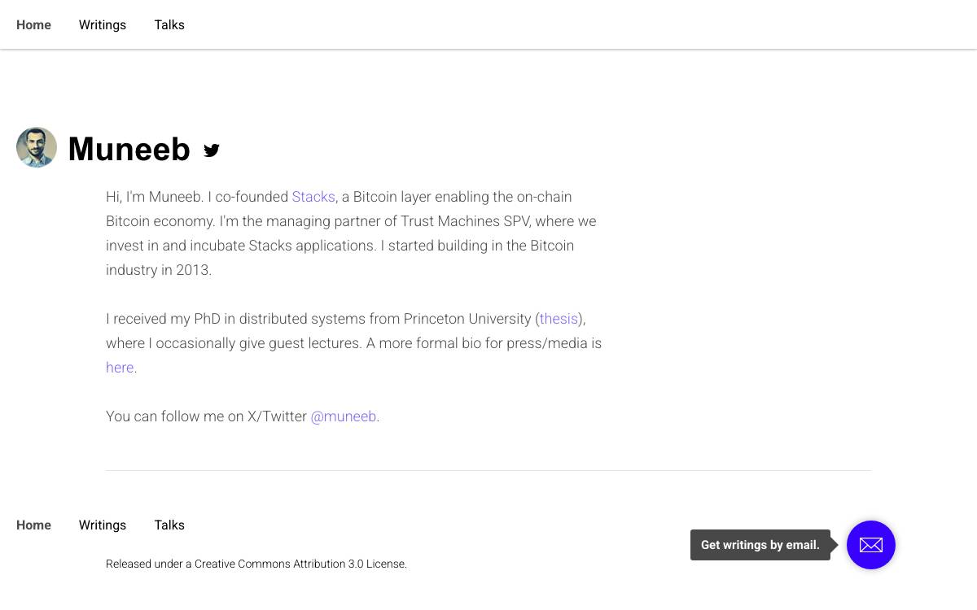Click the purple envelope email button
The width and height of the screenshot is (977, 610).
coord(871,545)
